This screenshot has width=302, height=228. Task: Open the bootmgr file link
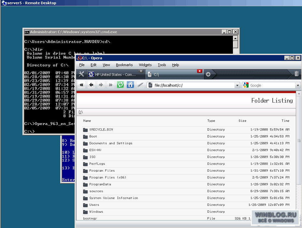90,218
